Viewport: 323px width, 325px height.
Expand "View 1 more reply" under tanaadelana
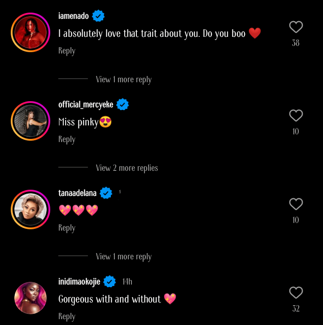click(123, 257)
